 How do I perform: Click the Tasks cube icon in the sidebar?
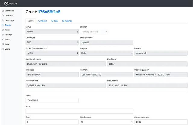[3, 30]
